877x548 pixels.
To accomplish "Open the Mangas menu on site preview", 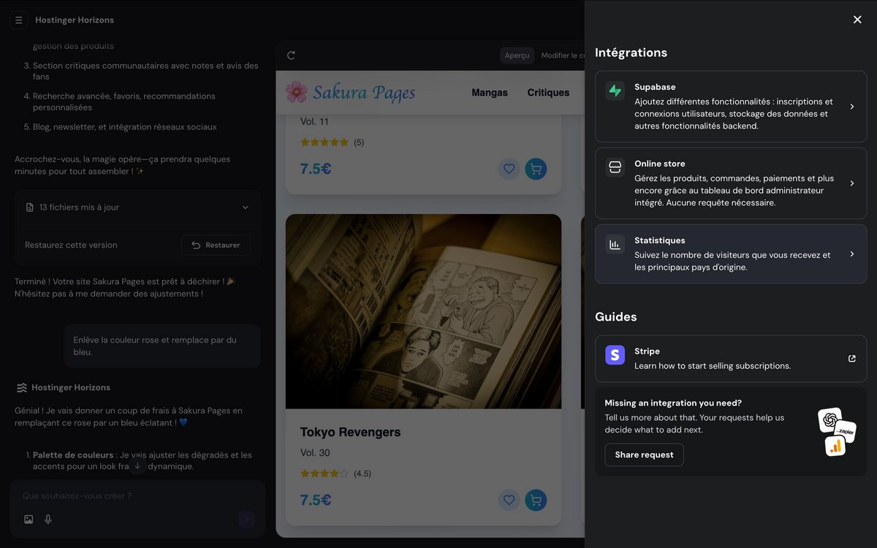I will click(x=490, y=93).
